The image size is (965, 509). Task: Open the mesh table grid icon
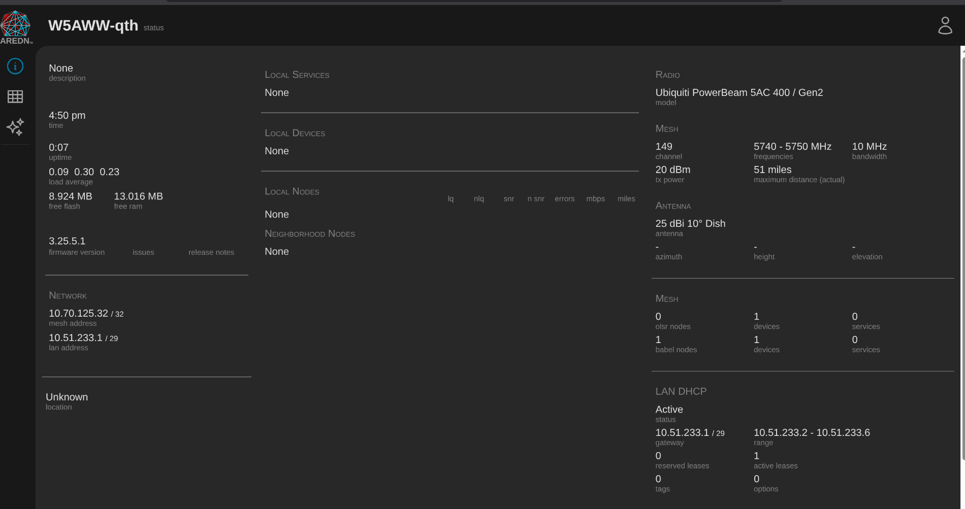click(x=15, y=96)
